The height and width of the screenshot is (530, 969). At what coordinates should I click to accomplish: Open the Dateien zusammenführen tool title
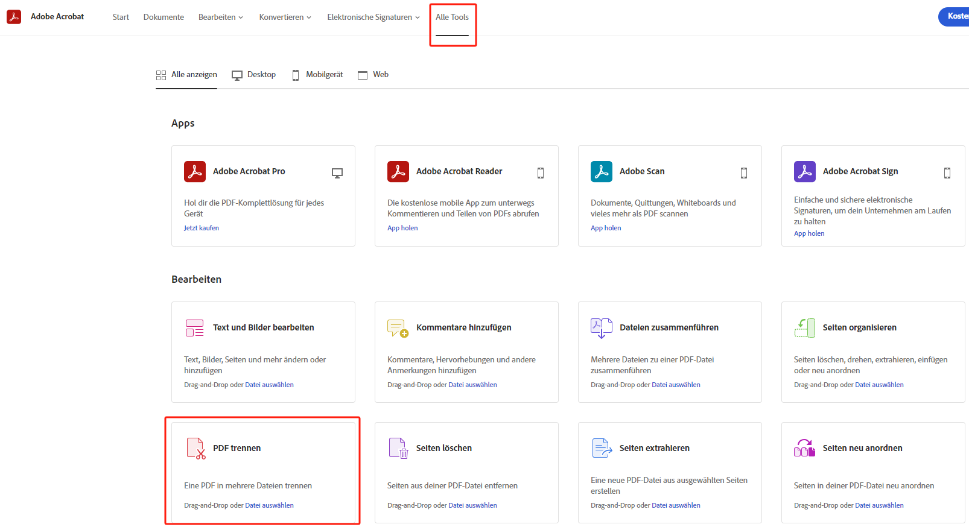pos(669,327)
